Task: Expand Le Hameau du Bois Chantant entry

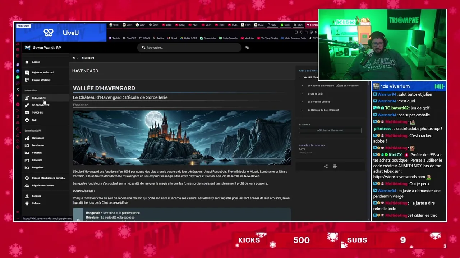Action: tap(302, 110)
